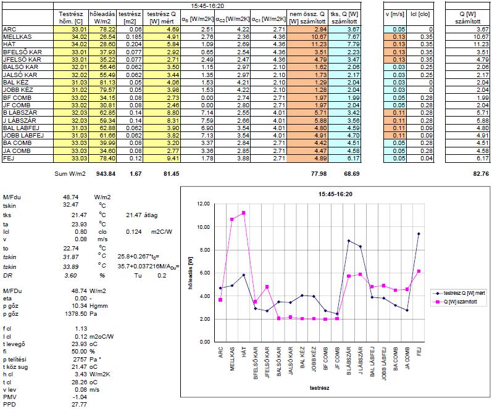Click the measured Q sum 81.45

point(172,174)
